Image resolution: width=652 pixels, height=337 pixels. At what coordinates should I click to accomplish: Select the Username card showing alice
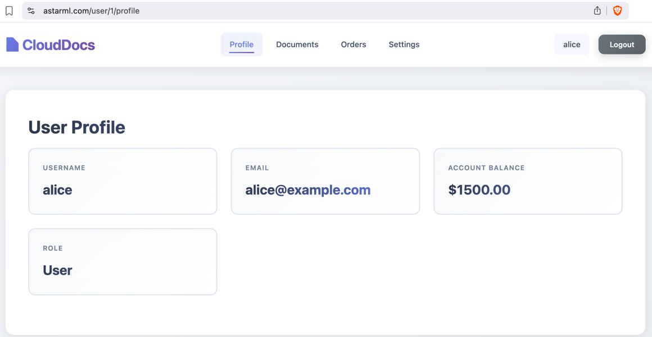pyautogui.click(x=123, y=181)
